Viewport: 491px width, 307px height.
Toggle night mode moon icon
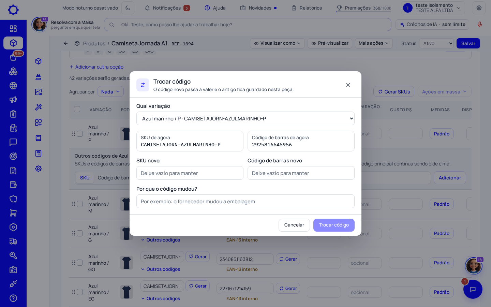(x=128, y=8)
